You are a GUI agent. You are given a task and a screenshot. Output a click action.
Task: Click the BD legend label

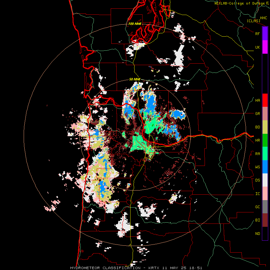pos(257,127)
